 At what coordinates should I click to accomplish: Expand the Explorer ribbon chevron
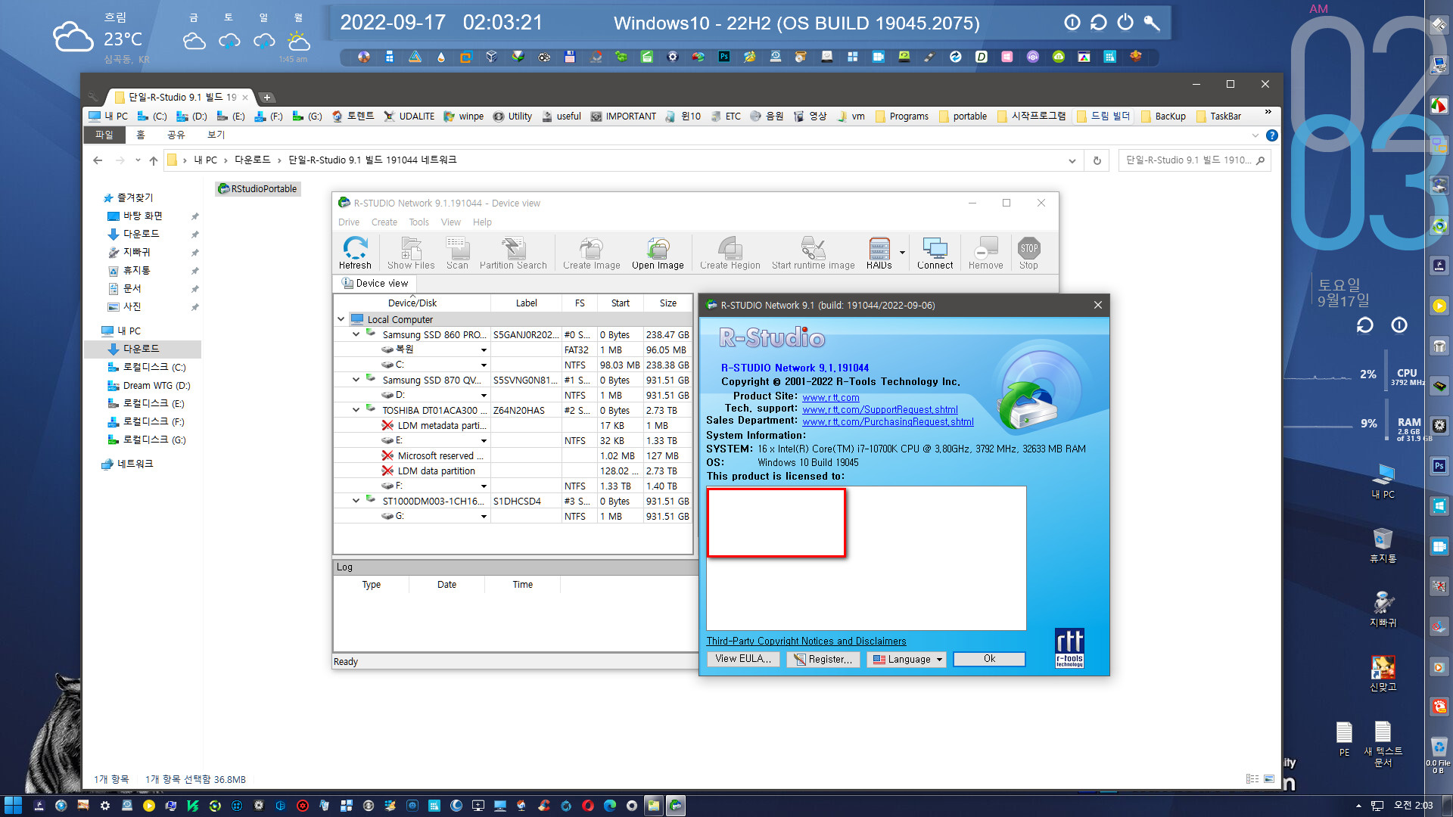pos(1255,135)
